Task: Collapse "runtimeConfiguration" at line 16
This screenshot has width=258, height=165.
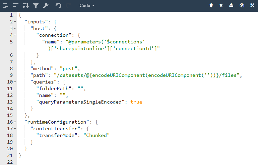Action: 15,122
